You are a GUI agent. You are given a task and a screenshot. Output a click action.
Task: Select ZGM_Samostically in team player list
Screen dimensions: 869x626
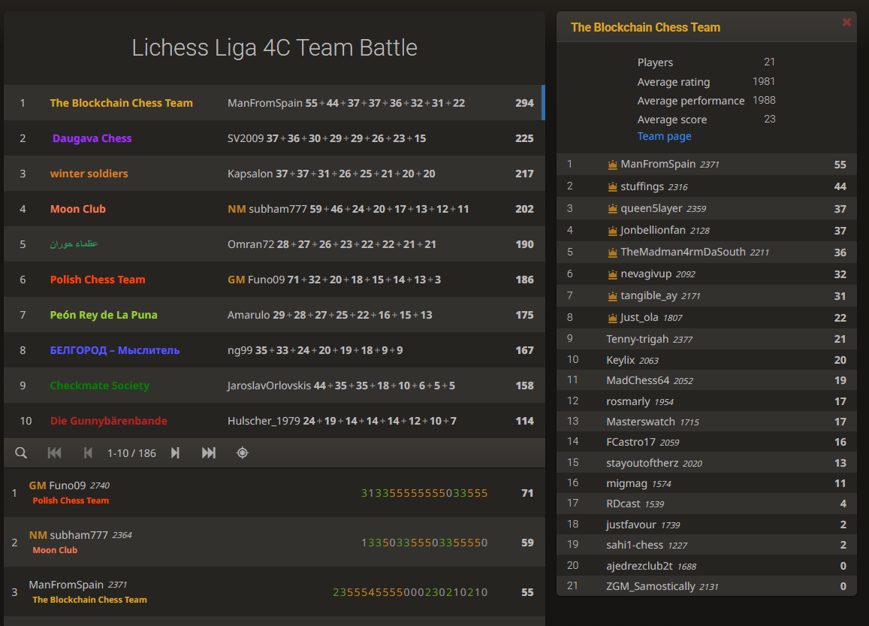pyautogui.click(x=707, y=586)
